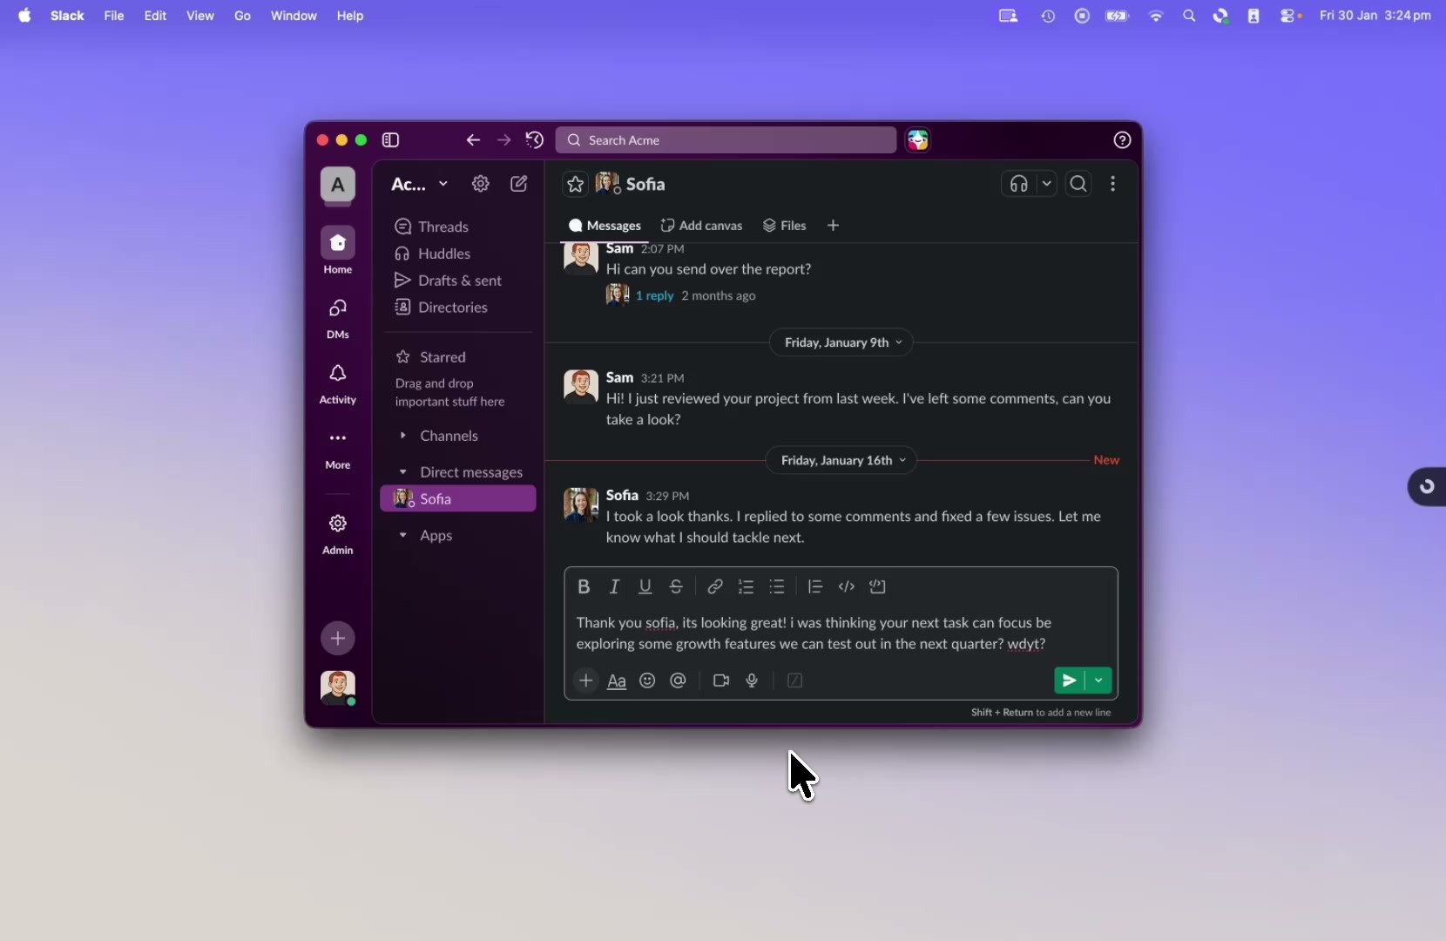Click the Search Acme field
Screen dimensions: 1446x941
point(726,140)
